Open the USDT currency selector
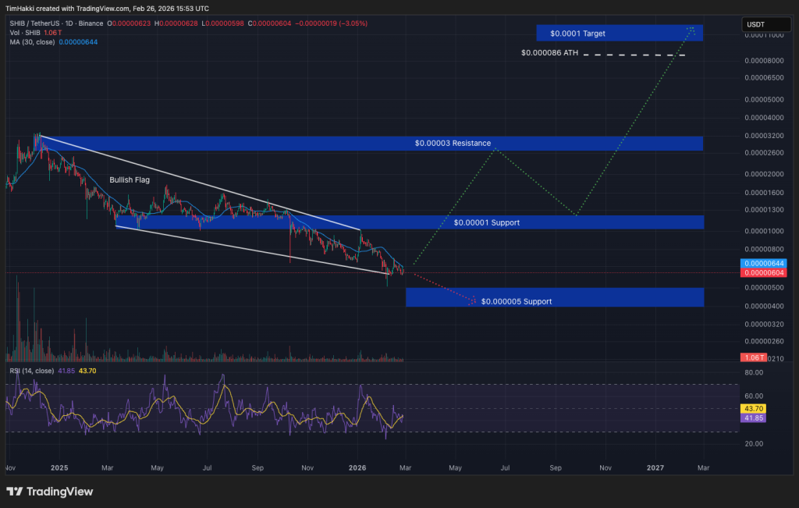The width and height of the screenshot is (799, 508). [755, 24]
